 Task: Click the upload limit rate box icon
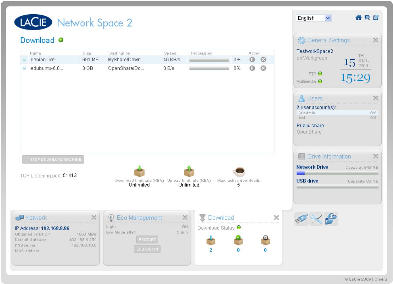189,171
